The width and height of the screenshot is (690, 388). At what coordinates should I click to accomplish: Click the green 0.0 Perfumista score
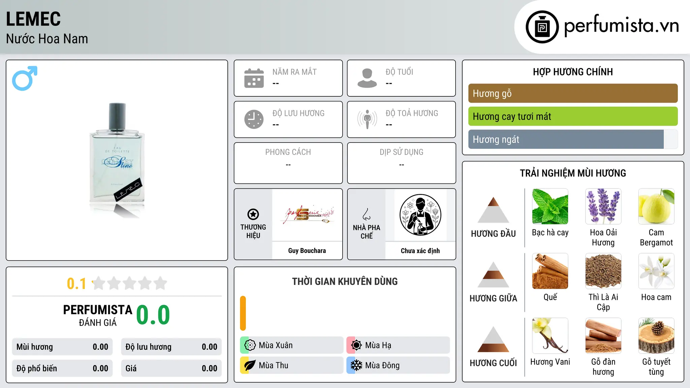coord(153,315)
